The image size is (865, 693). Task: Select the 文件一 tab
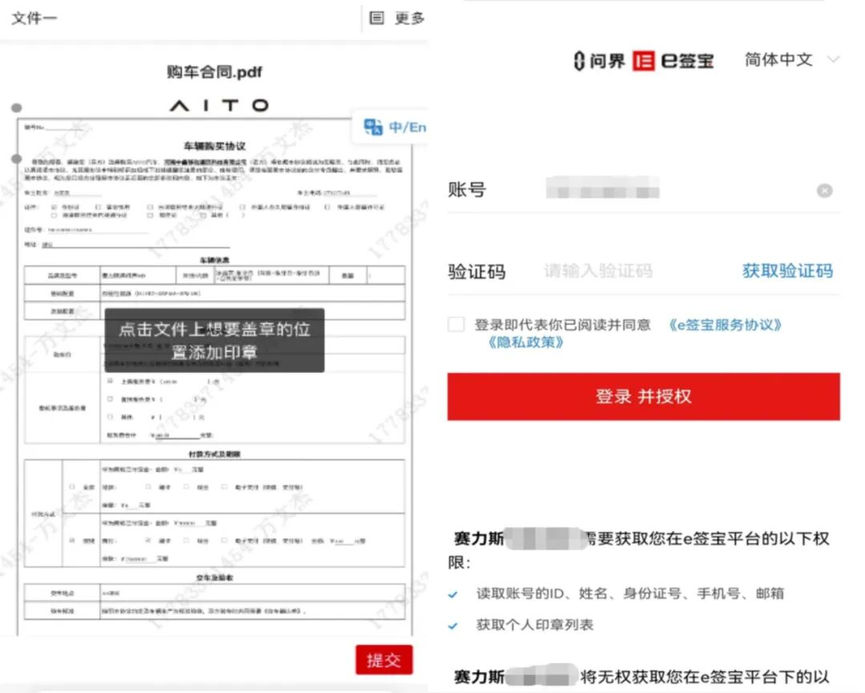(34, 18)
